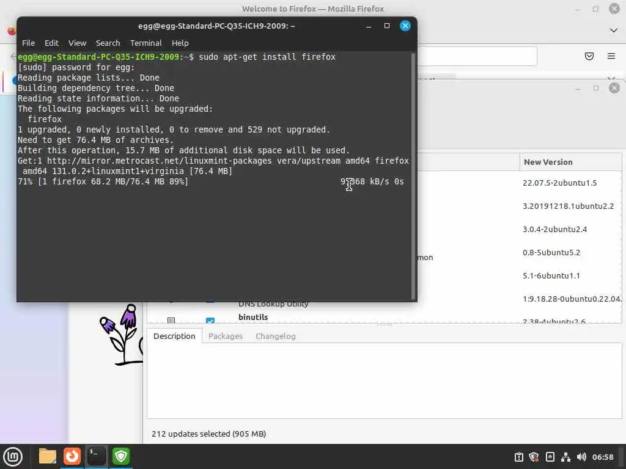This screenshot has height=469, width=626.
Task: Open the Terminal menu in the menu bar
Action: pyautogui.click(x=145, y=43)
